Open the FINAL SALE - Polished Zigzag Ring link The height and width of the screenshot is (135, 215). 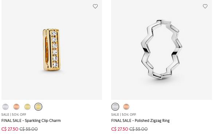pyautogui.click(x=140, y=121)
